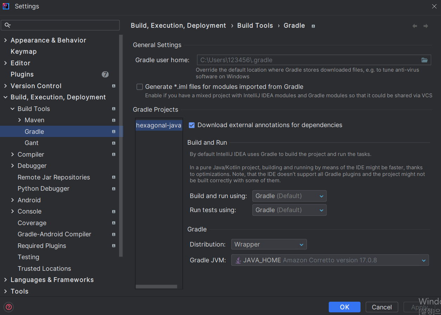The height and width of the screenshot is (315, 441).
Task: Go back with the left arrow icon
Action: 415,26
